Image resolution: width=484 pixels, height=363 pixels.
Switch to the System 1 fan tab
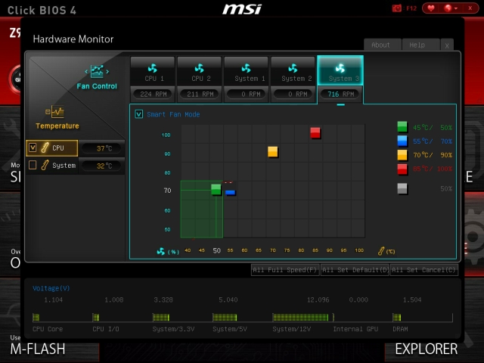(247, 71)
